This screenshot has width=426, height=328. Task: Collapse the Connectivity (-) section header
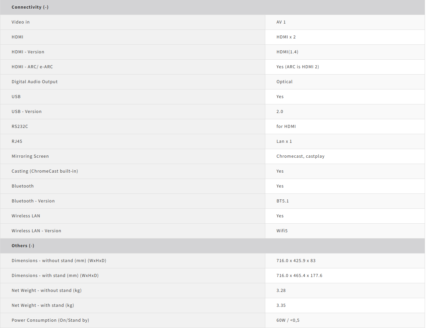tap(30, 7)
